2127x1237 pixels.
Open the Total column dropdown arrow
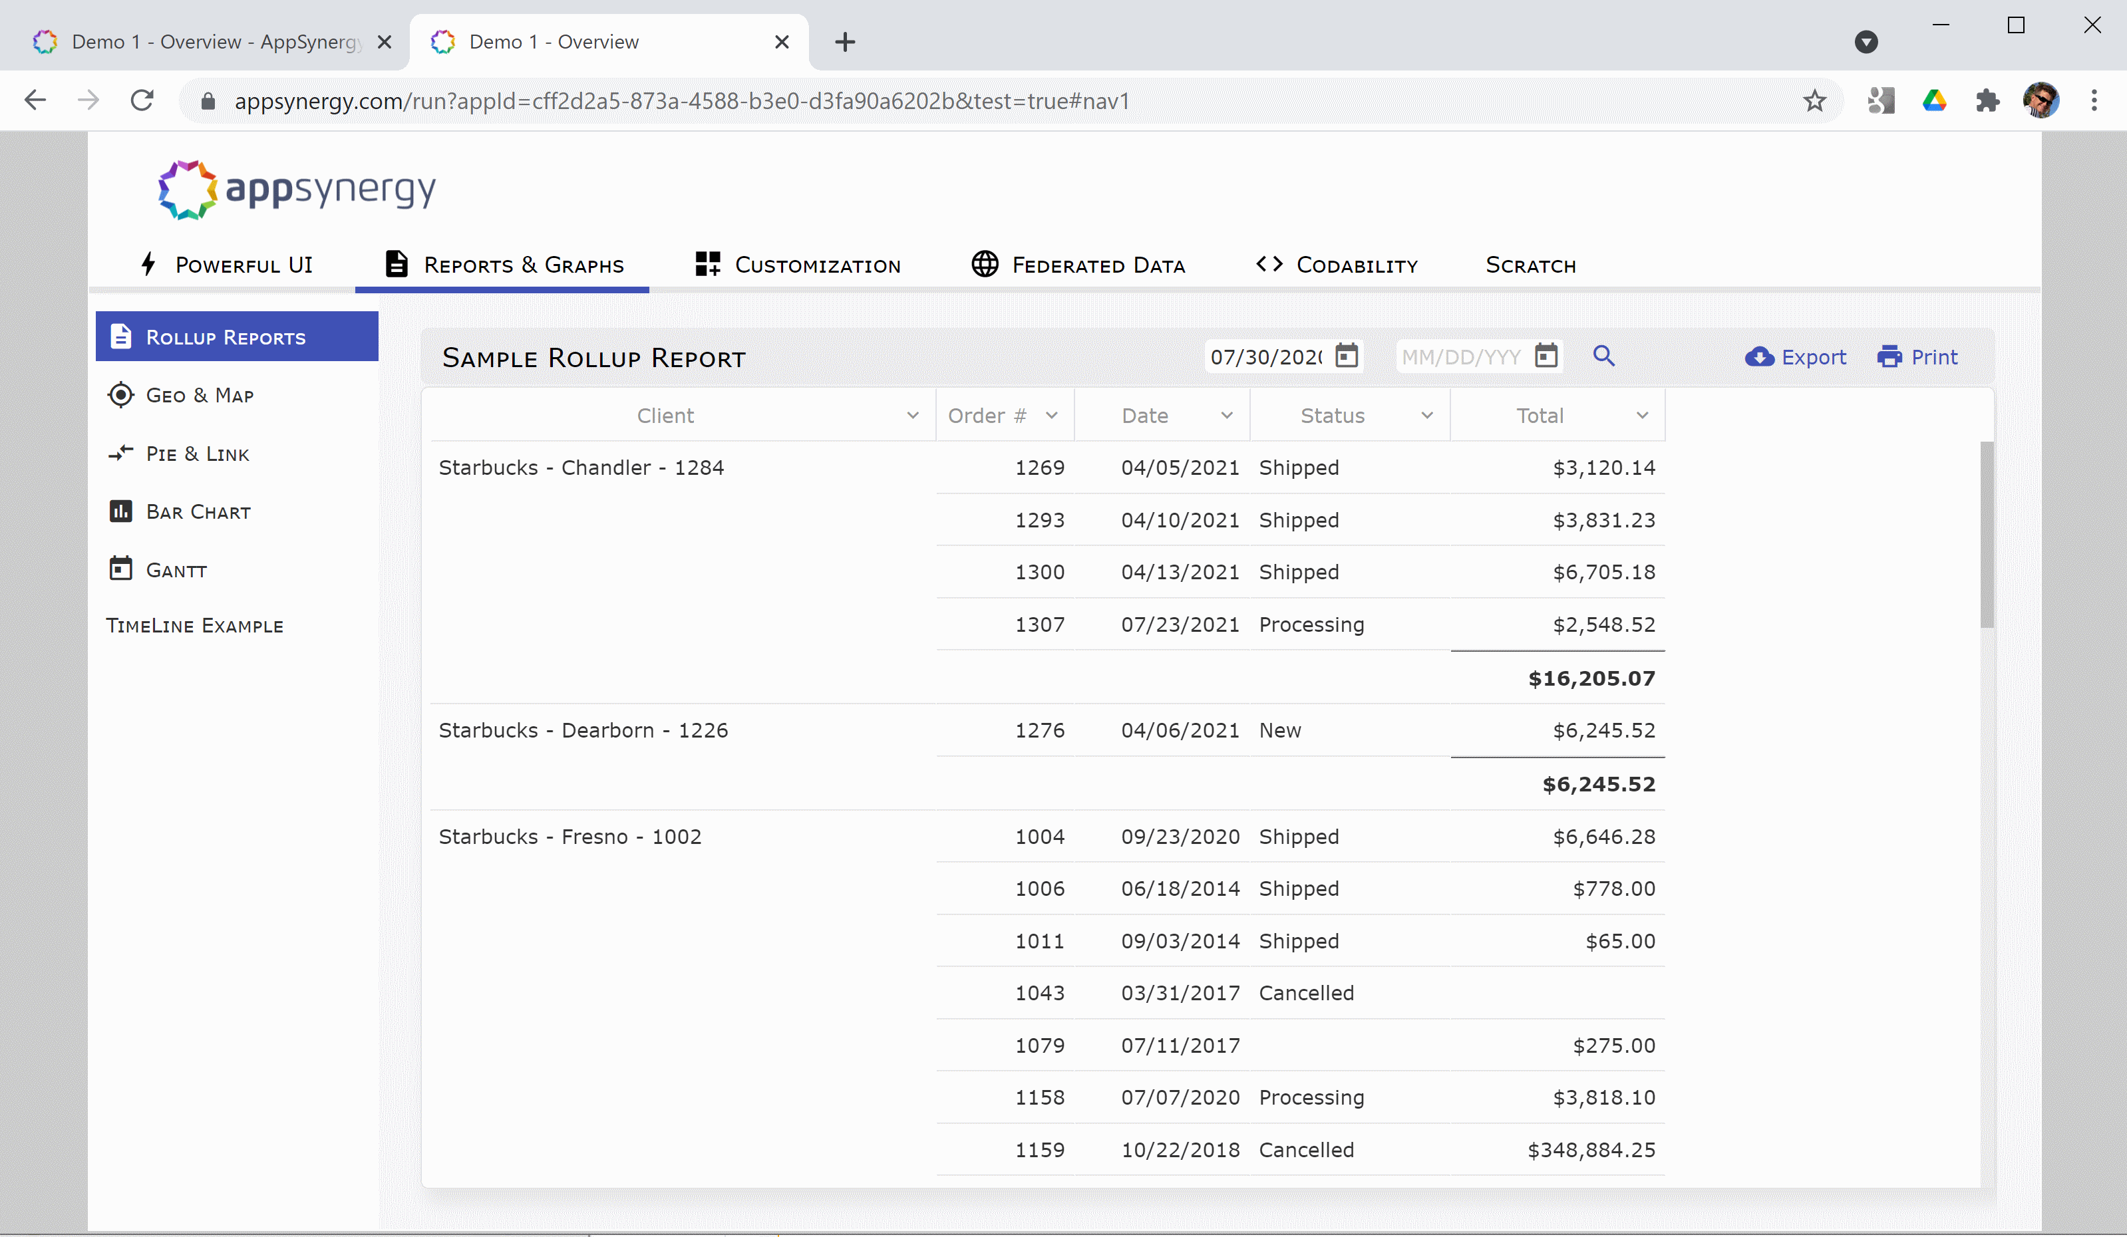coord(1642,415)
